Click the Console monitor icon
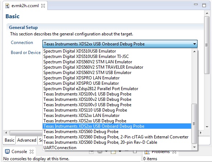Image resolution: width=212 pixels, height=162 pixels. (x=7, y=152)
